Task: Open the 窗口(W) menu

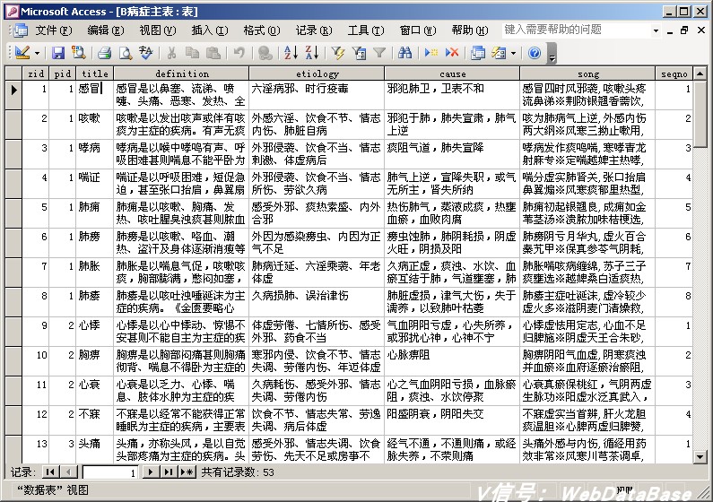Action: pyautogui.click(x=417, y=30)
